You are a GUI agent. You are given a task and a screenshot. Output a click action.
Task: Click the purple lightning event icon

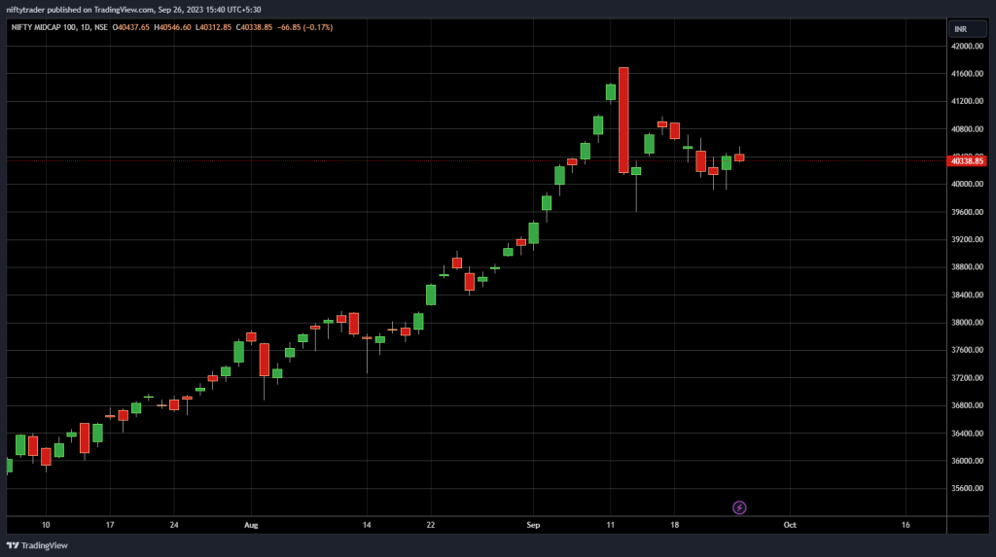[x=739, y=507]
